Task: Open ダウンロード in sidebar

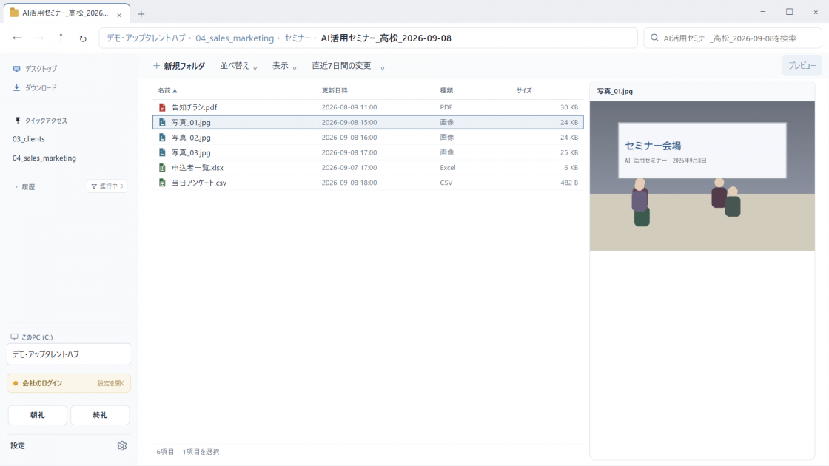Action: [41, 88]
